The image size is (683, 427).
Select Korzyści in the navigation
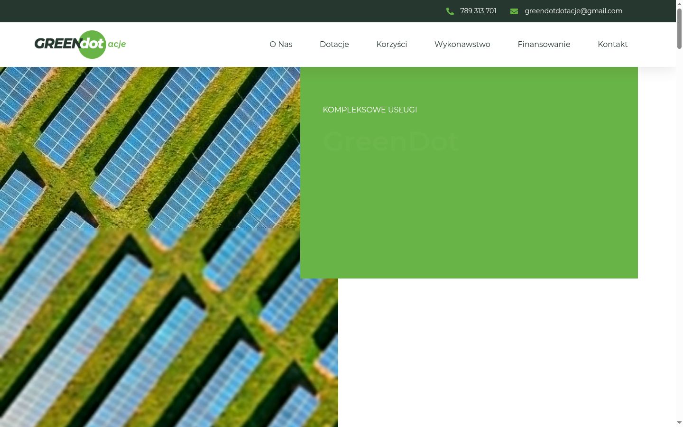392,44
